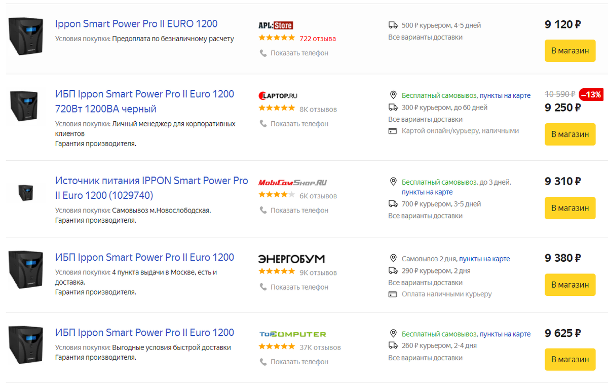This screenshot has width=608, height=384.
Task: Open пункты на карте for the Laptop.ru offer
Action: pos(505,95)
